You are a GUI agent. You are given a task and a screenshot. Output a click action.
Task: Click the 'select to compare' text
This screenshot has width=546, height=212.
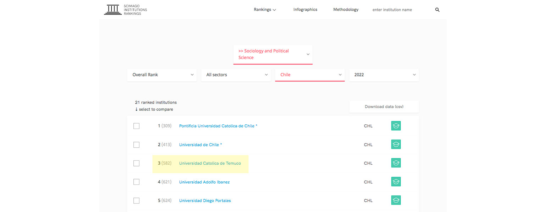tap(154, 110)
